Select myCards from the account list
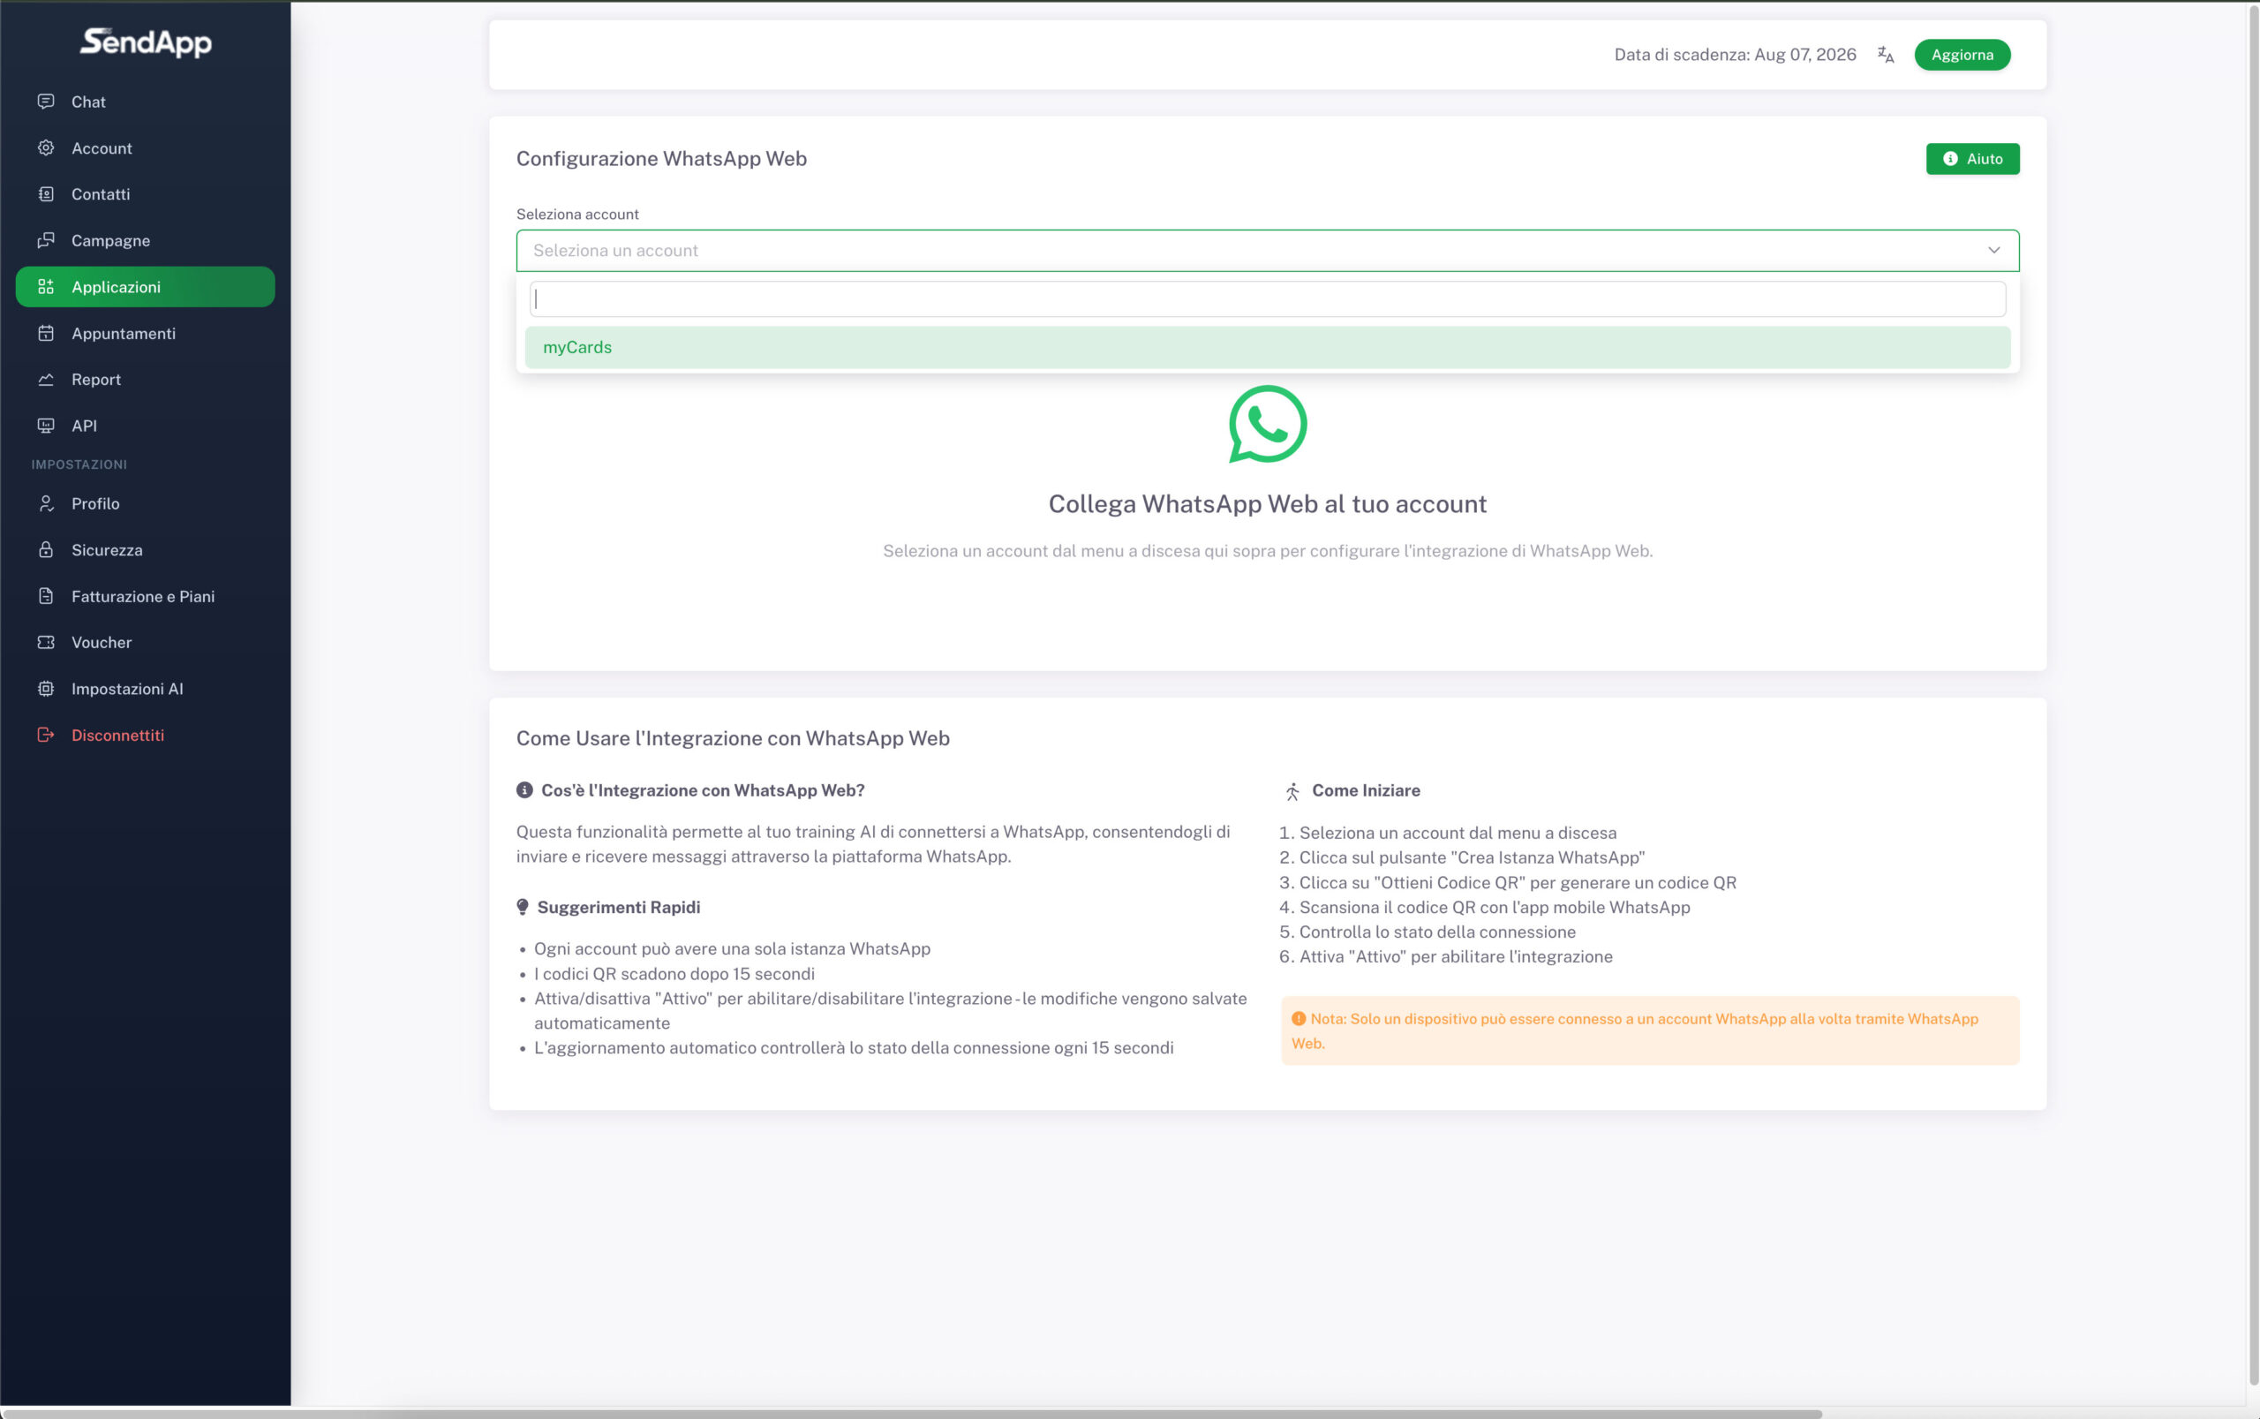The height and width of the screenshot is (1419, 2260). pos(1268,347)
